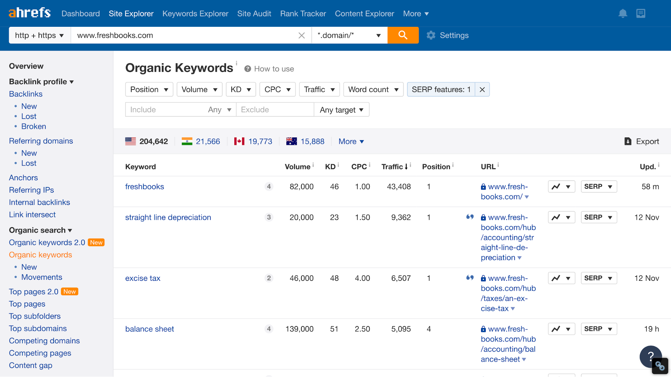The height and width of the screenshot is (377, 671).
Task: Open position history chart for balance sheet
Action: pos(562,329)
